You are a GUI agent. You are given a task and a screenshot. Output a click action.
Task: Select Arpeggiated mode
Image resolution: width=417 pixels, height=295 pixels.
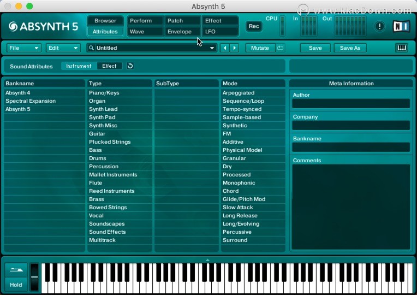point(253,93)
